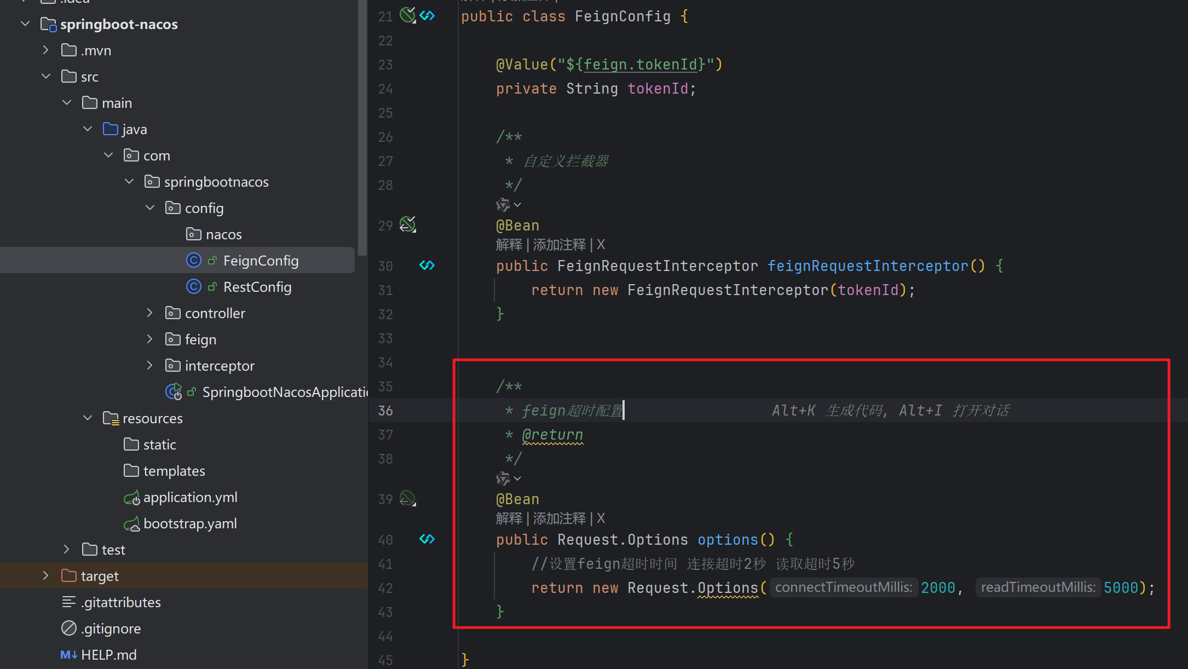The height and width of the screenshot is (669, 1188).
Task: Open bootstrap.yaml file
Action: click(190, 523)
